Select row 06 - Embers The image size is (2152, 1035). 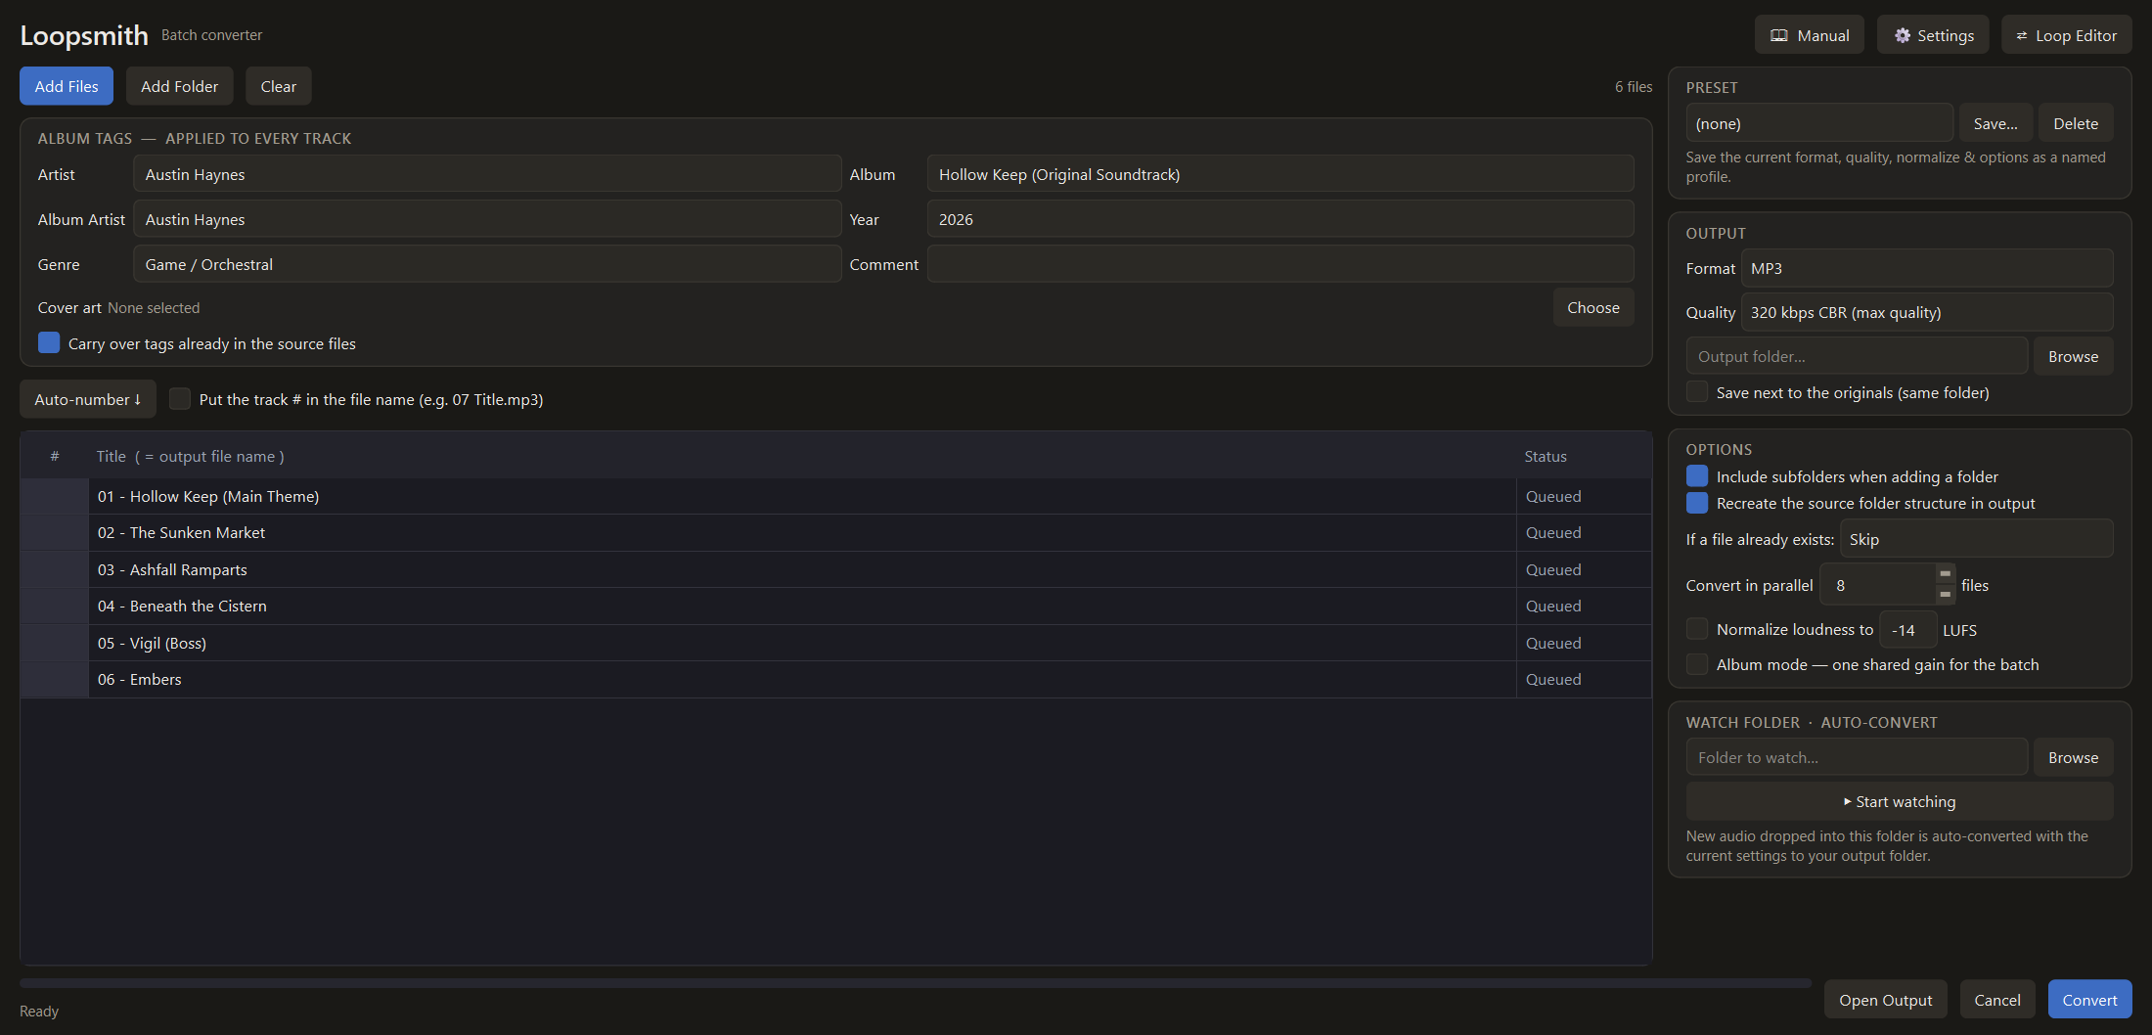pos(835,679)
